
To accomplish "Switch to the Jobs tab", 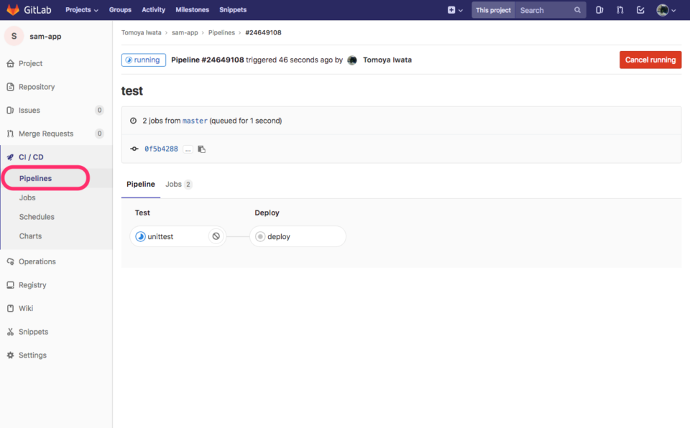I will (x=173, y=184).
